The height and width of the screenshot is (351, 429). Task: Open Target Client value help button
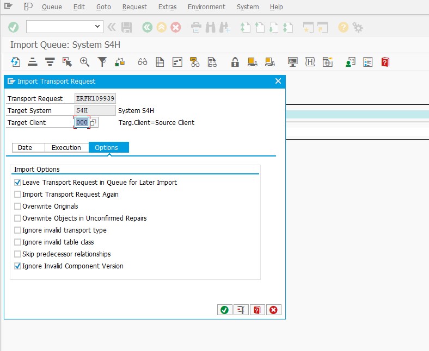coord(94,122)
